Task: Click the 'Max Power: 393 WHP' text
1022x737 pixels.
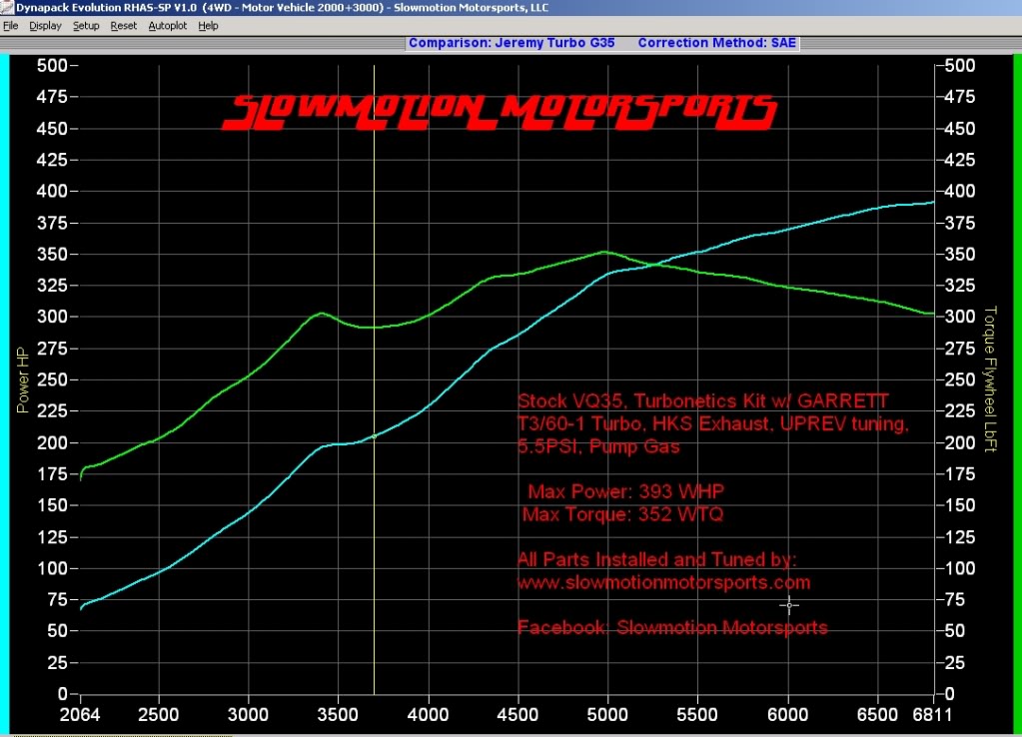Action: click(x=625, y=491)
